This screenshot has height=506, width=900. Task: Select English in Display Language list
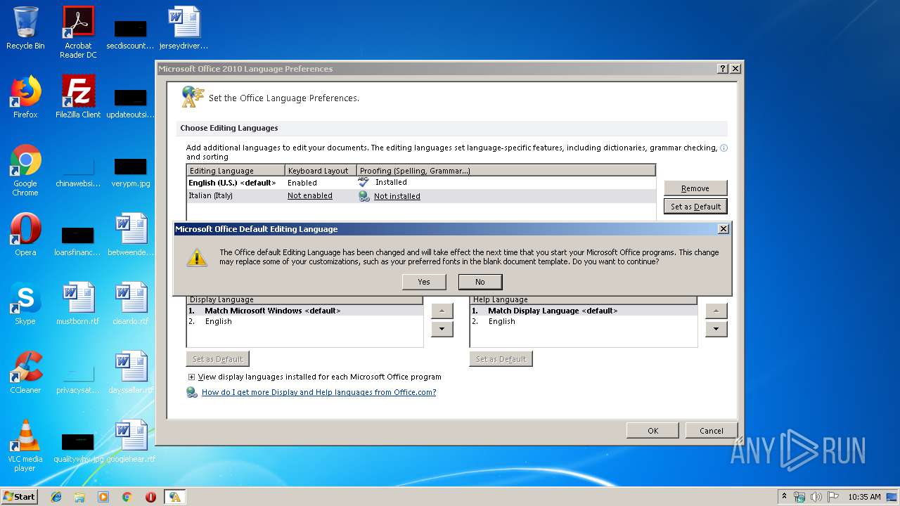coord(304,321)
